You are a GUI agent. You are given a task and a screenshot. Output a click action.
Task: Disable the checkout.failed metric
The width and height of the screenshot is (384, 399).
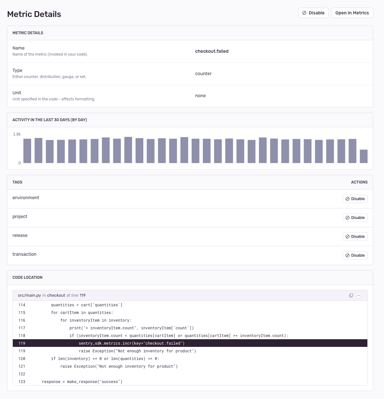pos(313,13)
